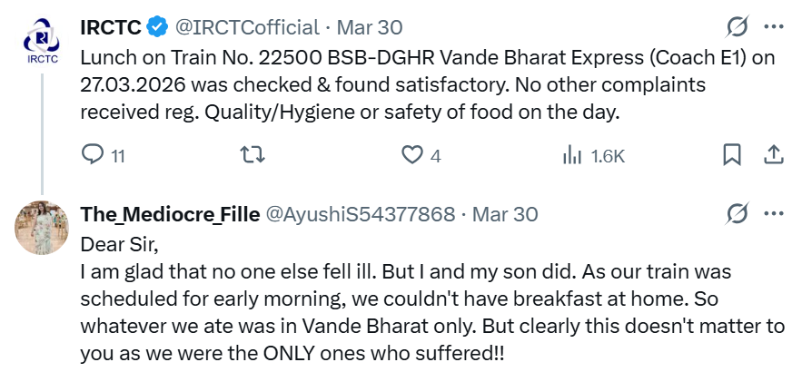
Task: Share the IRCTC tweet
Action: pos(773,155)
